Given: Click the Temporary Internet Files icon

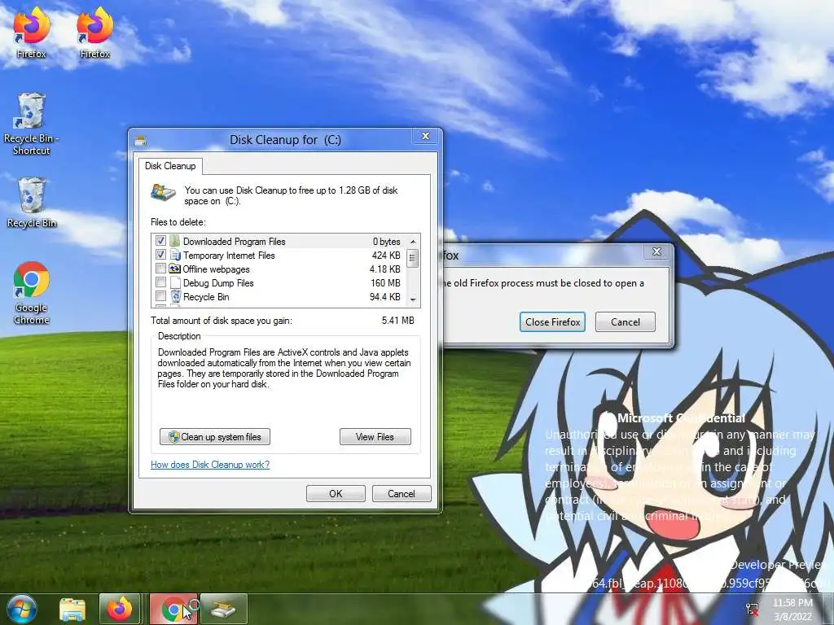Looking at the screenshot, I should pyautogui.click(x=175, y=255).
